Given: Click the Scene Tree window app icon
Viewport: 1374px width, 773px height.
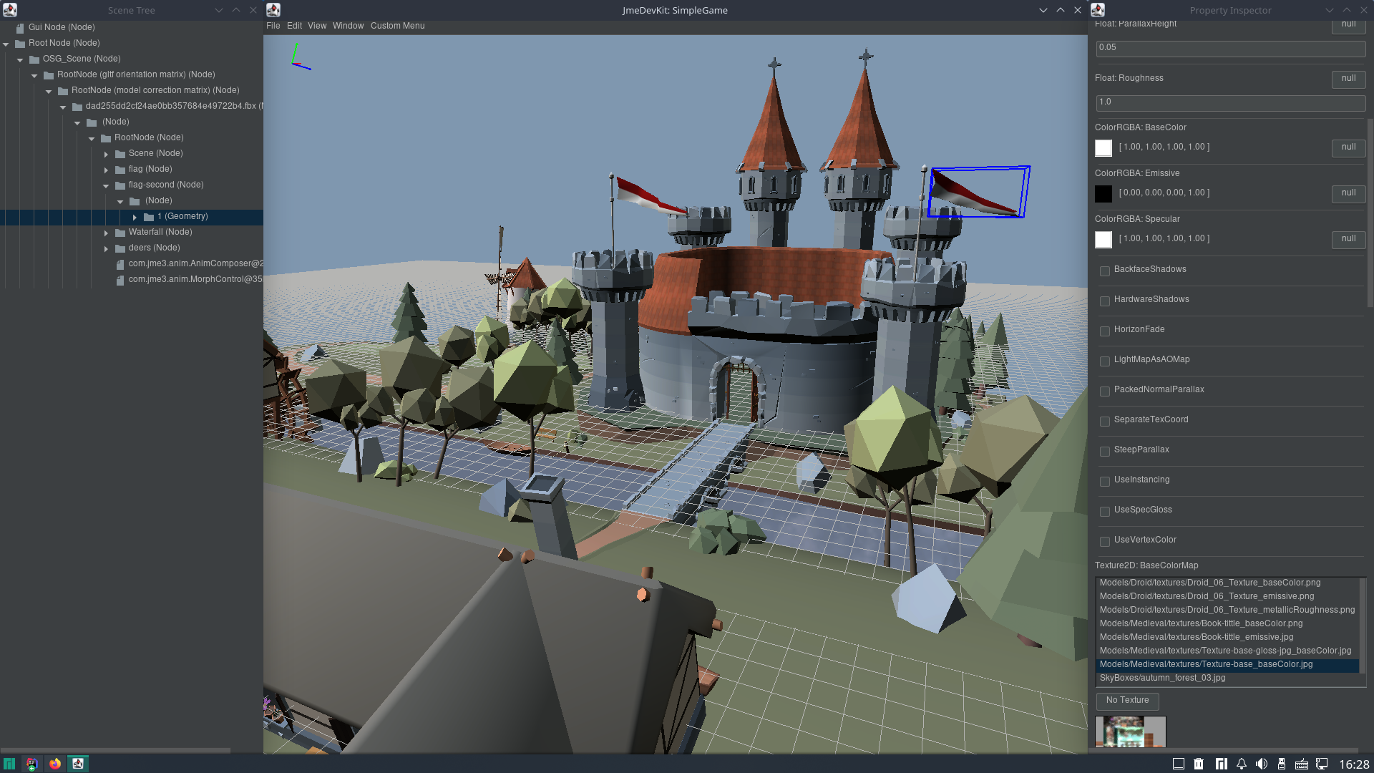Looking at the screenshot, I should click(10, 10).
